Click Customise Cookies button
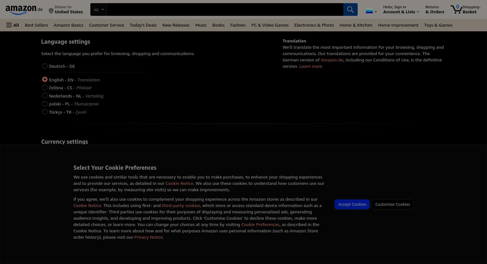Viewport: 487px width, 264px height. 393,204
